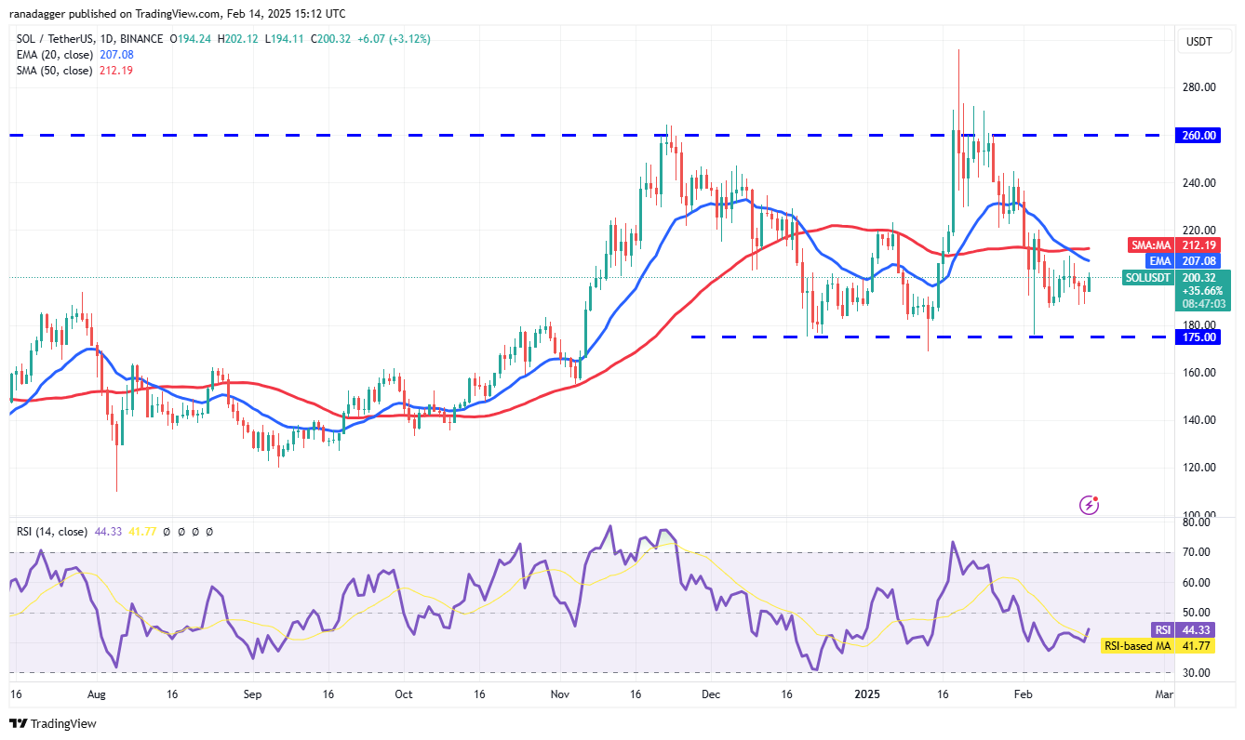The height and width of the screenshot is (740, 1245).
Task: Click the blue 260.00 resistance price label
Action: [1198, 135]
